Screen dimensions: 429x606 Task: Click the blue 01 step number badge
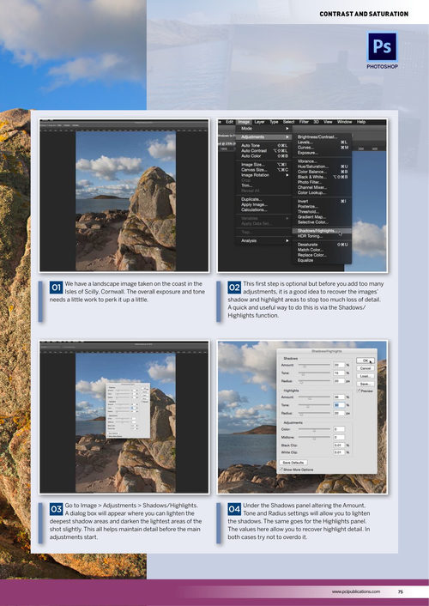(56, 288)
